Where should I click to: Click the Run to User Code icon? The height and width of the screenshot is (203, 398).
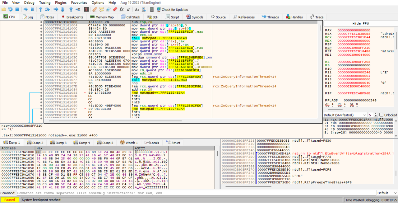coord(78,9)
